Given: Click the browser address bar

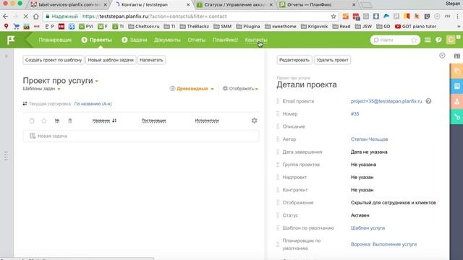Looking at the screenshot, I should (x=189, y=17).
